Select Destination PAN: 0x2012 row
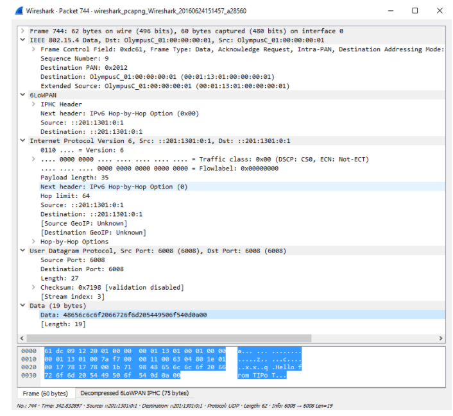 242,67
